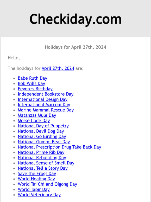Visit National Prime Rib Day link
This screenshot has height=202, width=151.
tap(41, 152)
